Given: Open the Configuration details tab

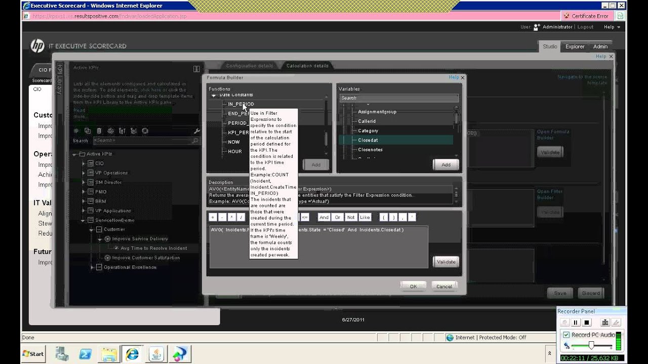Looking at the screenshot, I should [x=250, y=66].
